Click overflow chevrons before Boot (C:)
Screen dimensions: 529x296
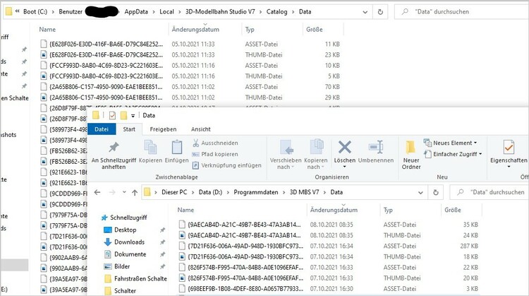18,11
